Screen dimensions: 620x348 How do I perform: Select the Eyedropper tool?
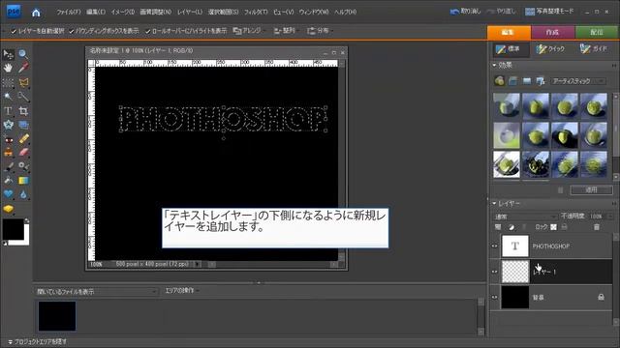click(23, 68)
